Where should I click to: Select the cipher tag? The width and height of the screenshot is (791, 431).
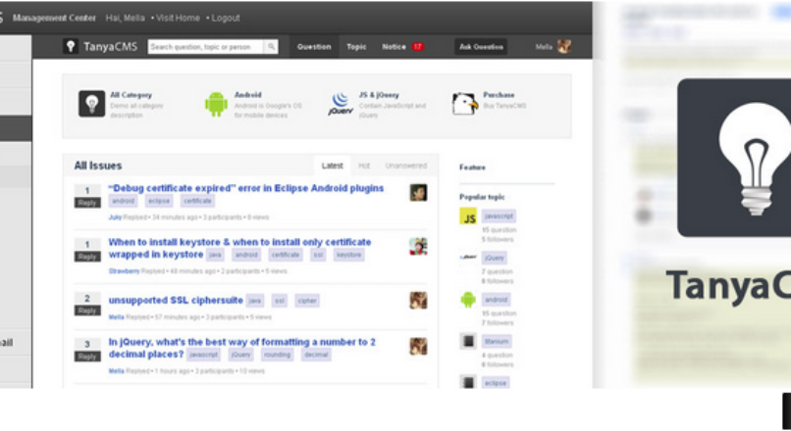click(x=307, y=301)
